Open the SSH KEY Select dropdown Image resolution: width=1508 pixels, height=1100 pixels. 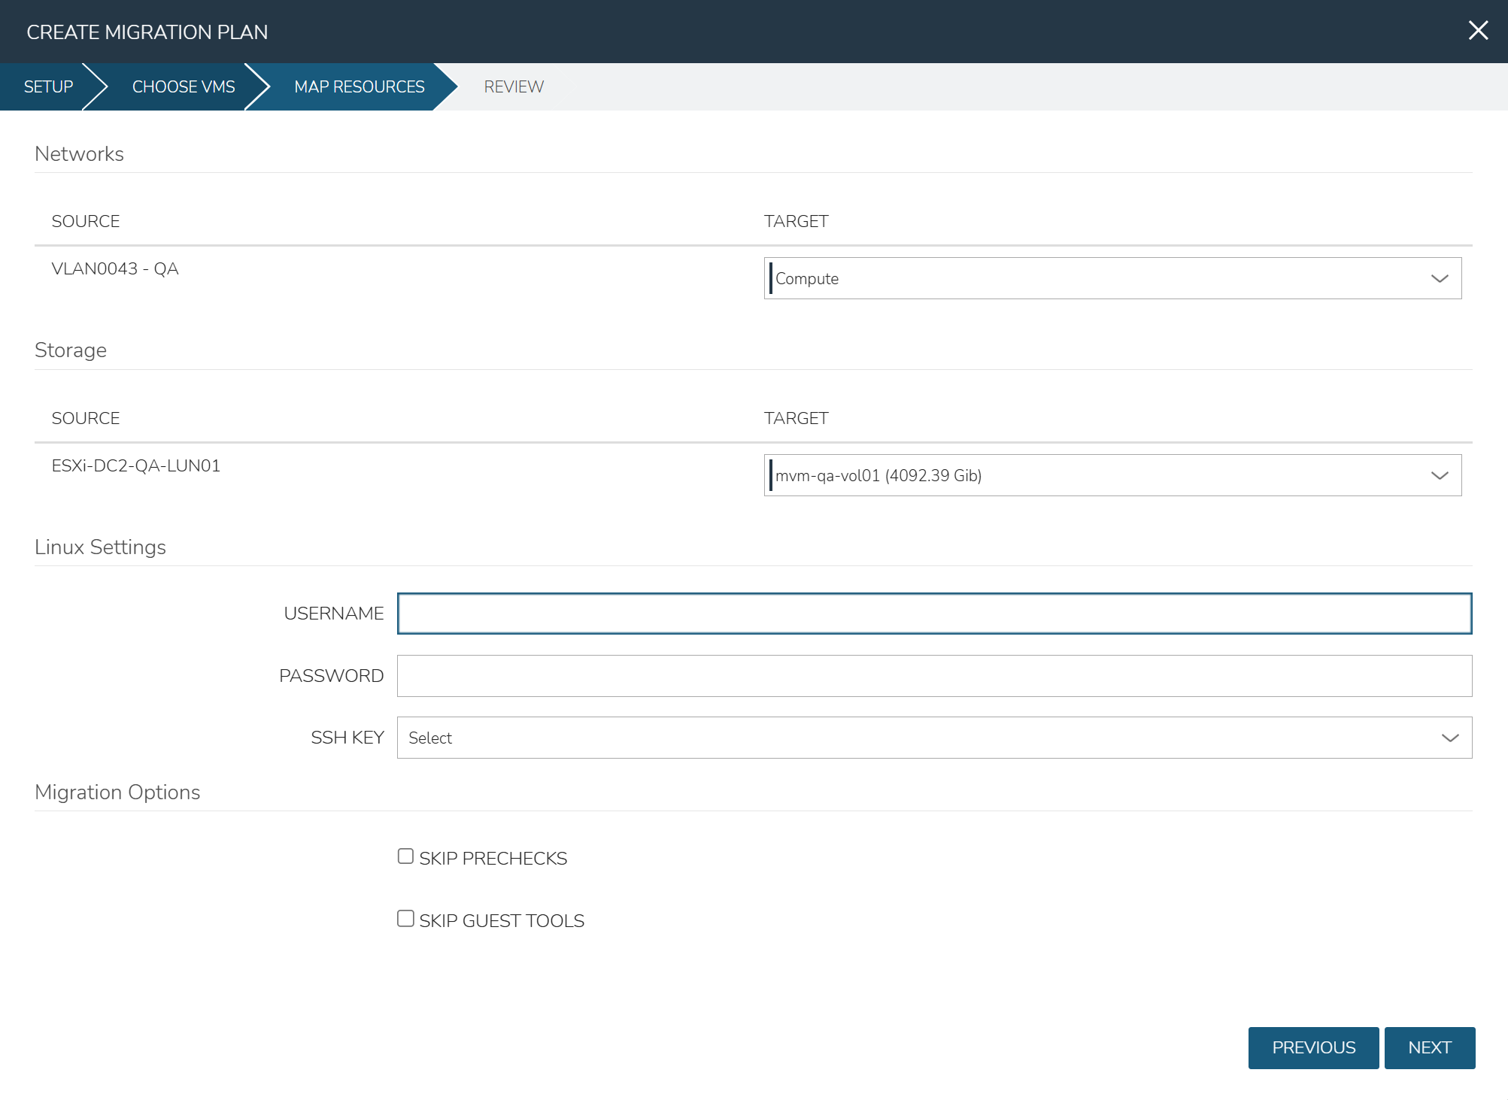click(x=934, y=738)
